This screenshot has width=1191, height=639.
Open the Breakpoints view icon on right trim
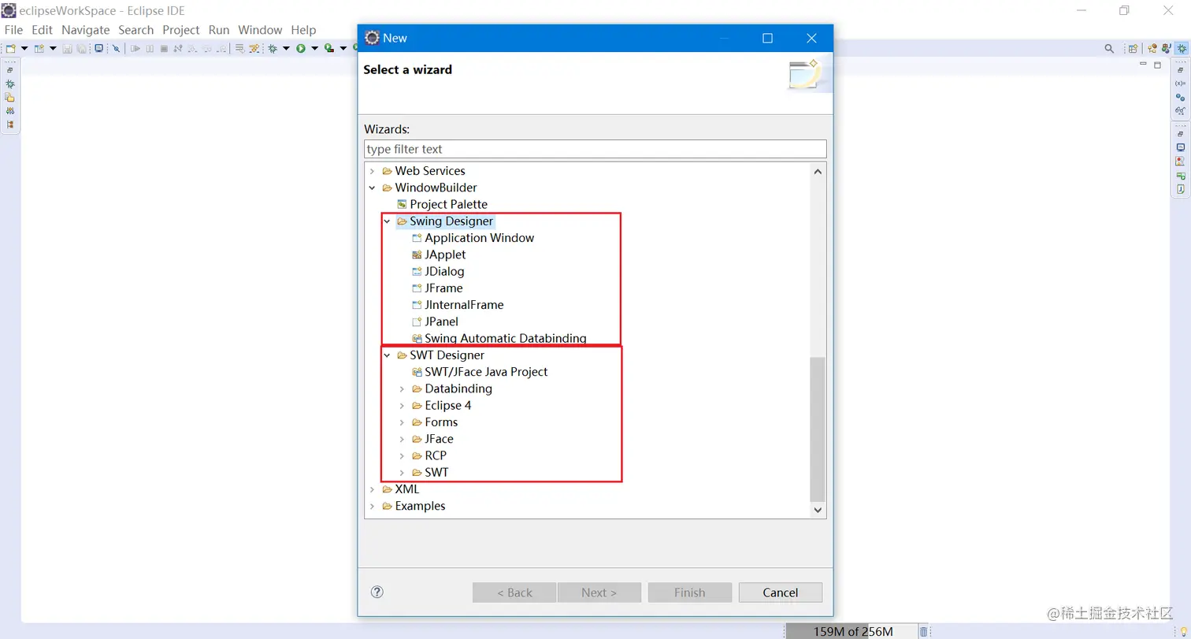tap(1180, 98)
